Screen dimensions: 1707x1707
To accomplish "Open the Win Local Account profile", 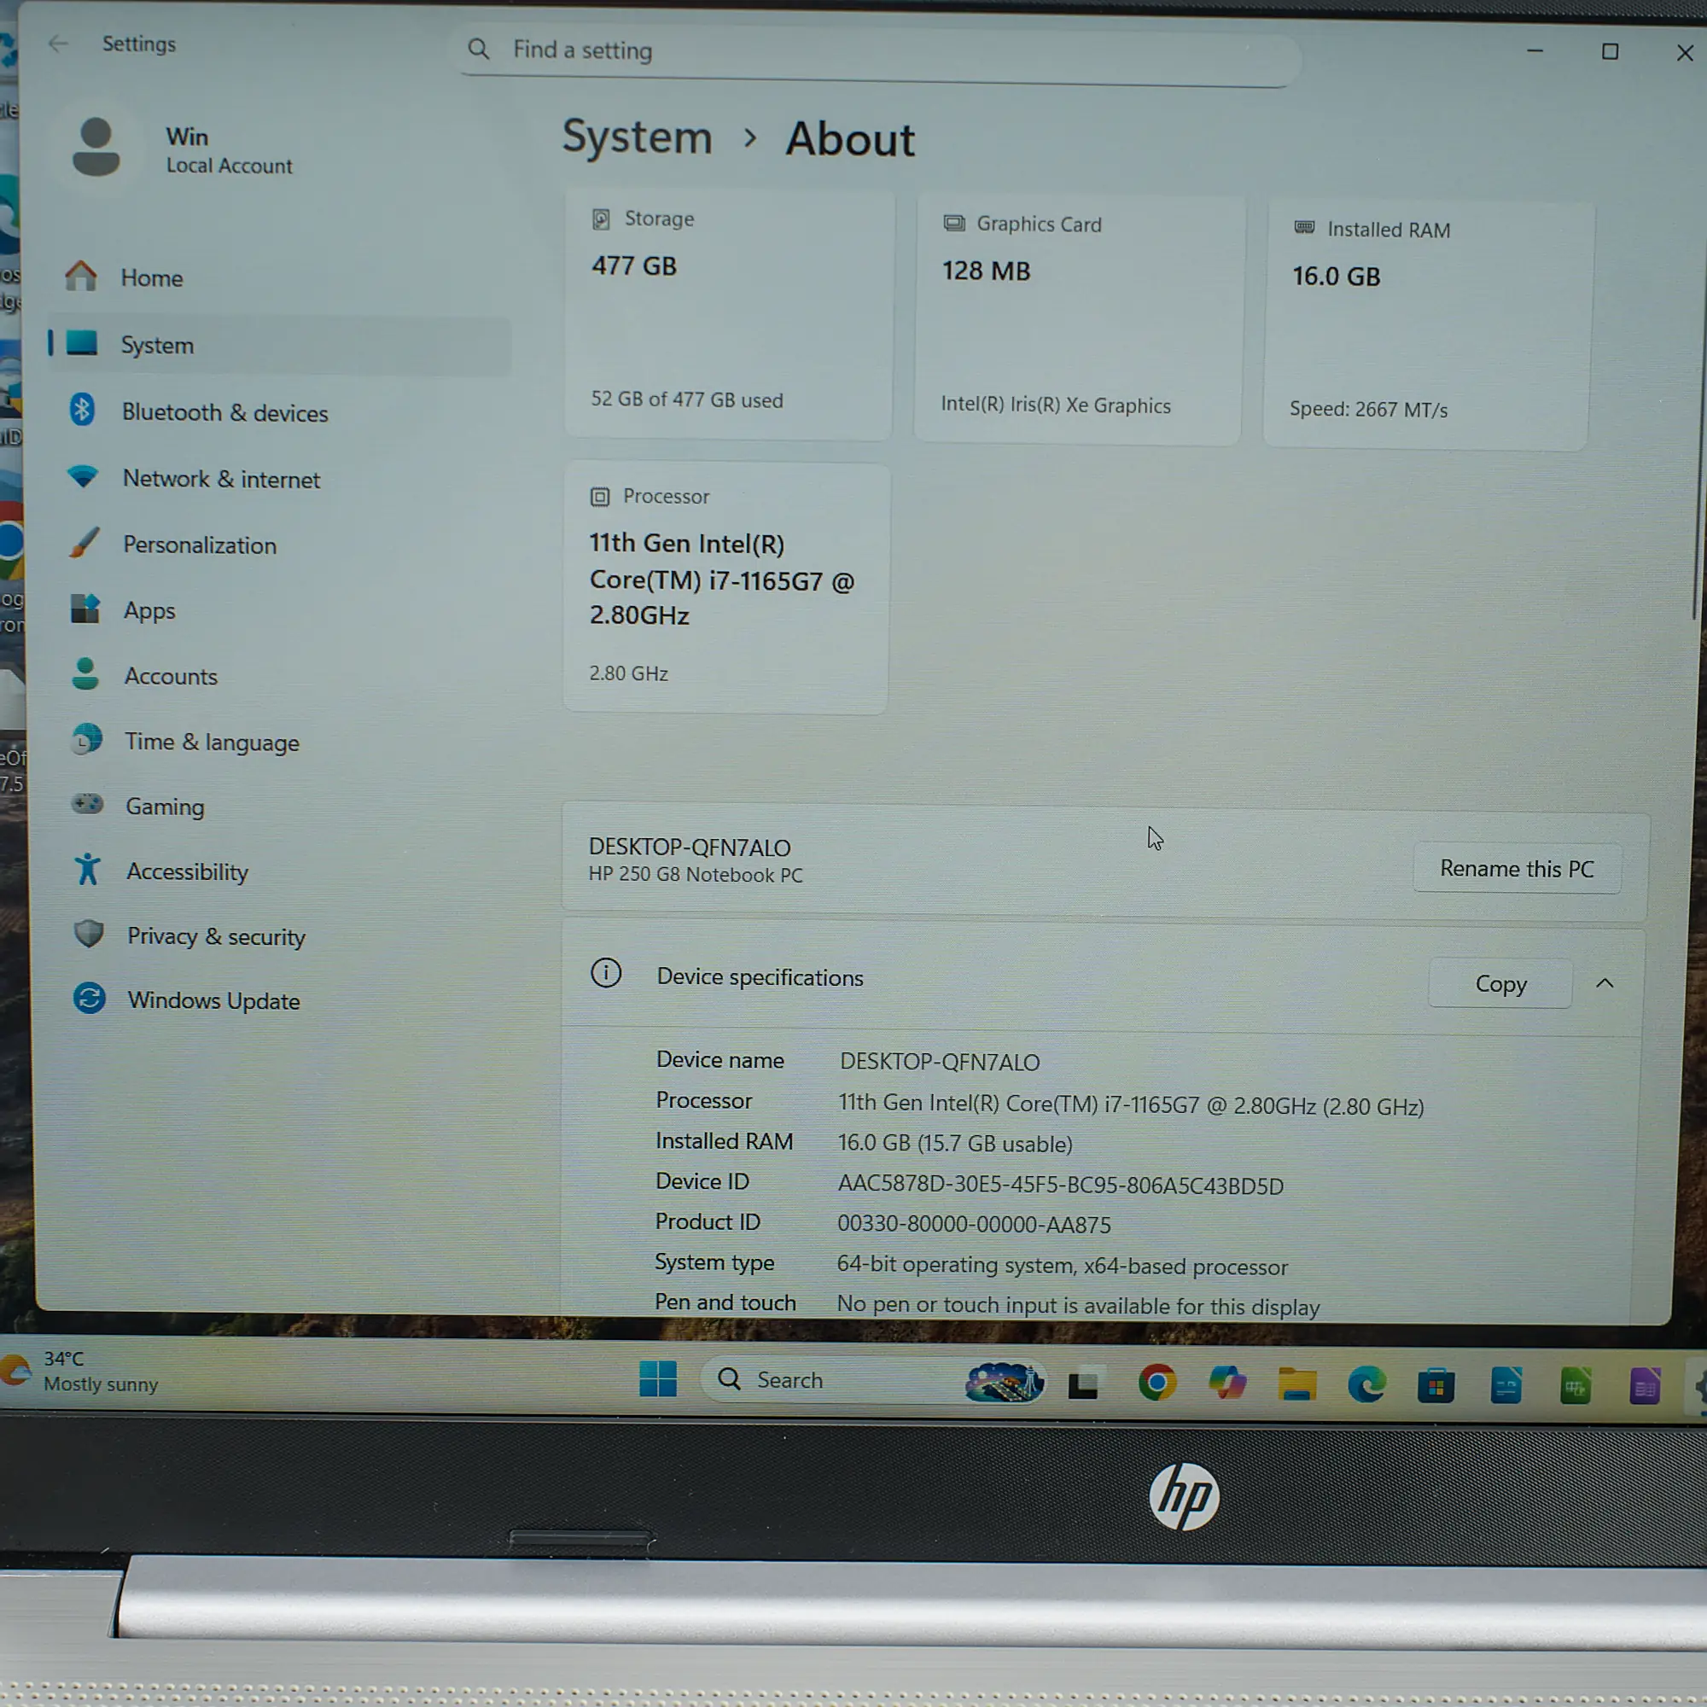I will 185,149.
